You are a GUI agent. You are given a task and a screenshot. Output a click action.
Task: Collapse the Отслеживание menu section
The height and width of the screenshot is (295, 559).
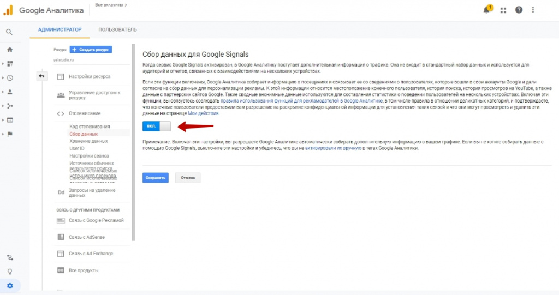coord(85,113)
